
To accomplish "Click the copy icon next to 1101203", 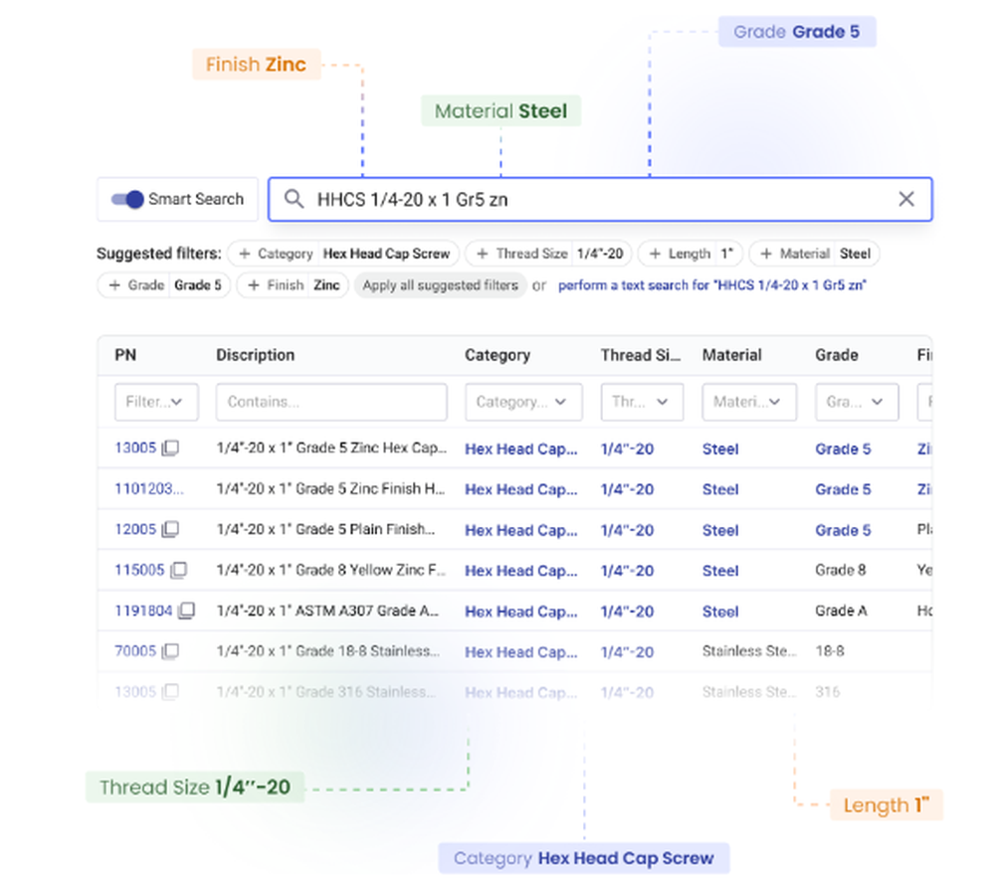I will [185, 489].
